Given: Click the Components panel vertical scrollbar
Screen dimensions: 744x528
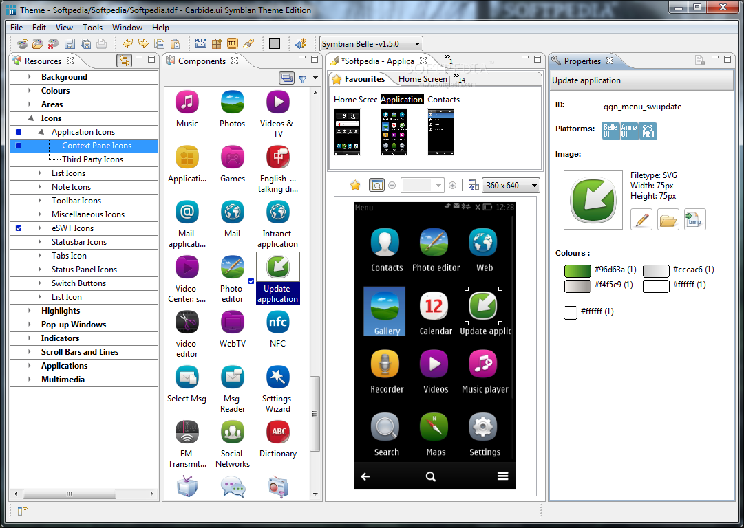Looking at the screenshot, I should (315, 413).
